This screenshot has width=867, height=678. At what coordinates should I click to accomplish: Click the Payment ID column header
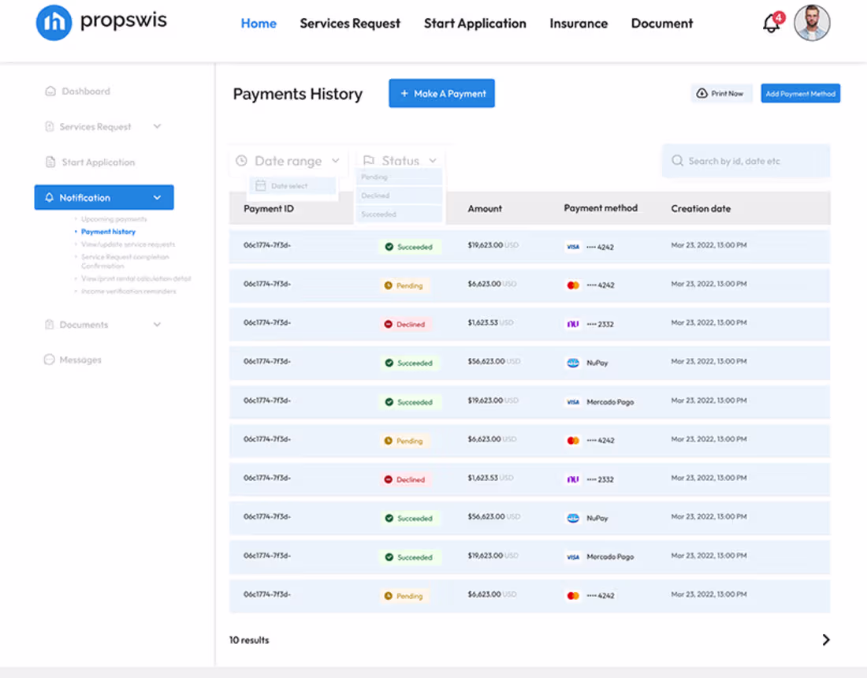click(269, 208)
